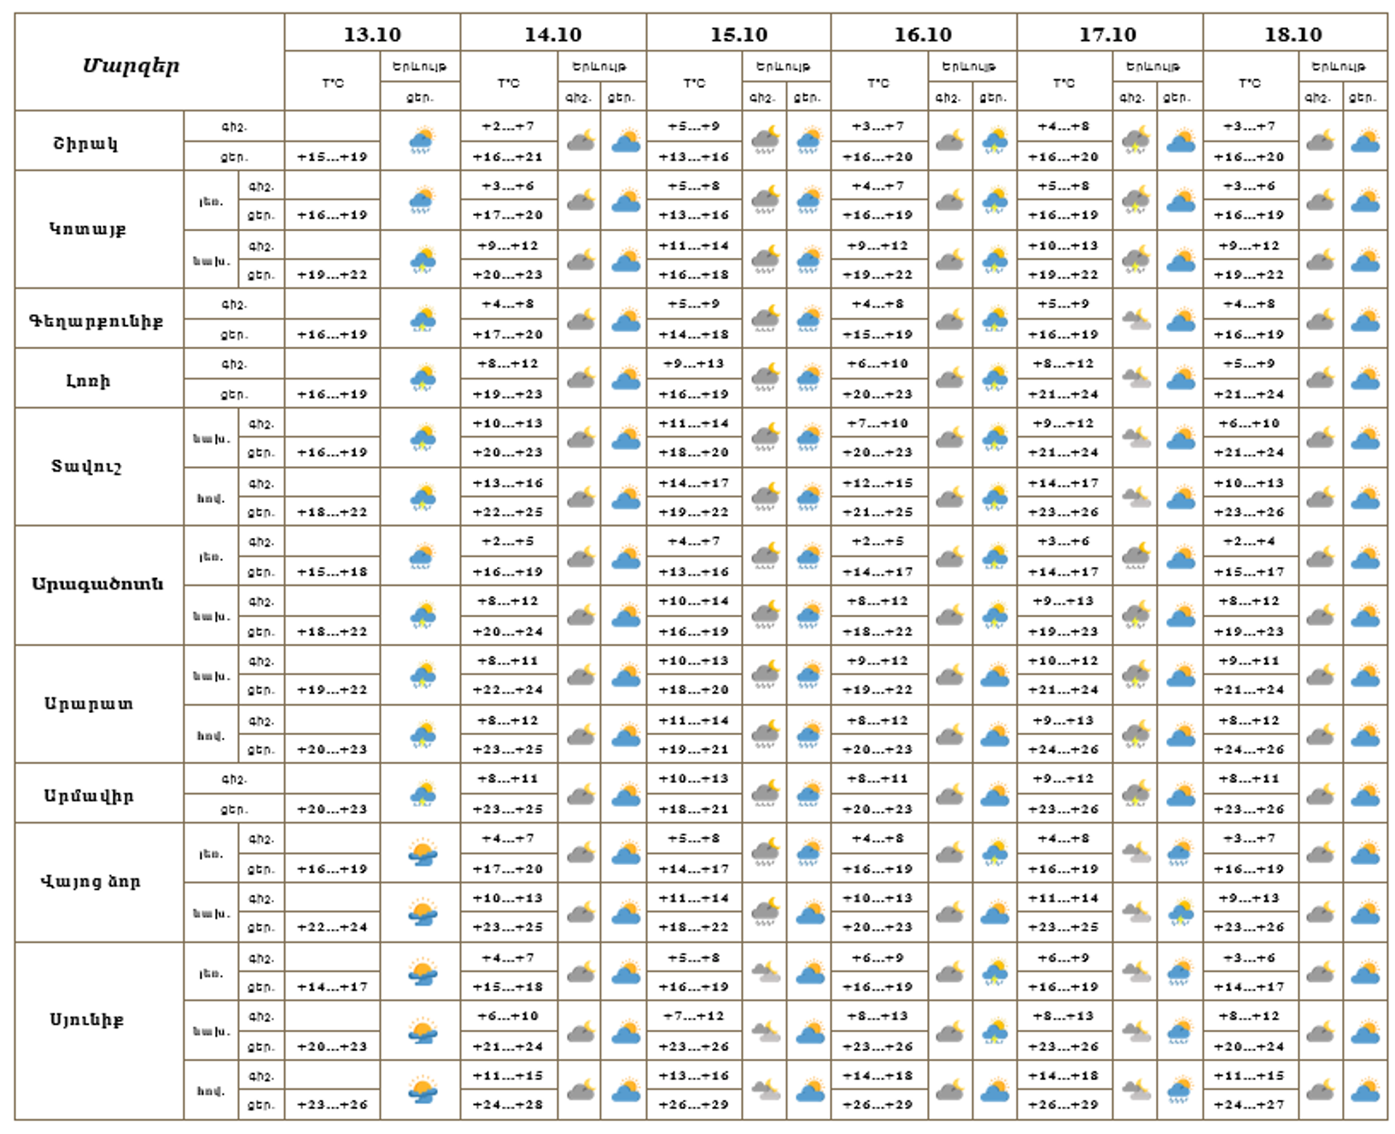Click Syunik valley 18.10 temperature +24...+27
Viewport: 1395px width, 1134px height.
1250,1105
